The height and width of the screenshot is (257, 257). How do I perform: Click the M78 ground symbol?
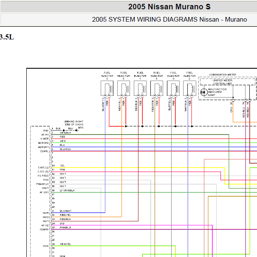[x=77, y=131]
